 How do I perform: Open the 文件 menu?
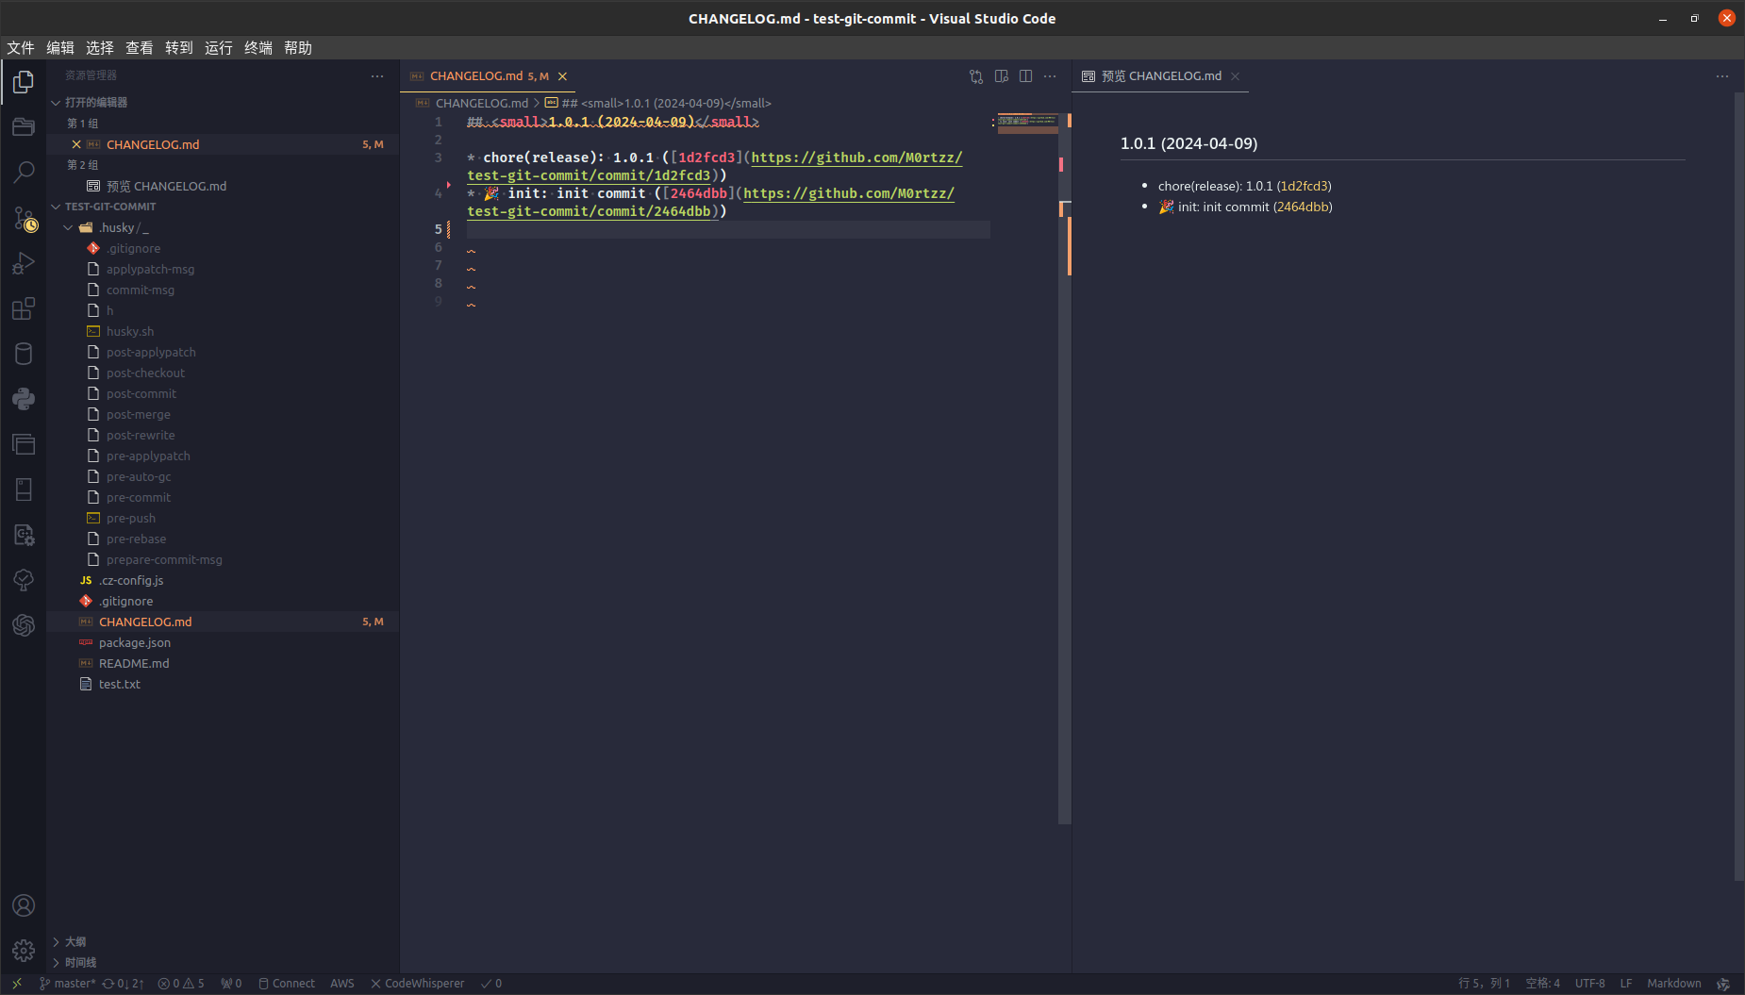pyautogui.click(x=21, y=47)
